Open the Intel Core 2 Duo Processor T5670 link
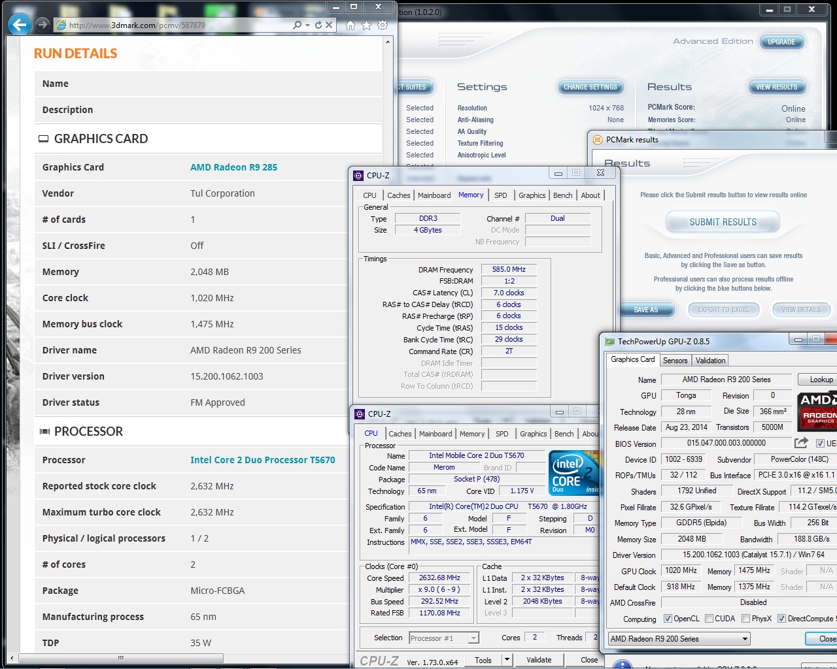The width and height of the screenshot is (837, 669). pos(262,460)
